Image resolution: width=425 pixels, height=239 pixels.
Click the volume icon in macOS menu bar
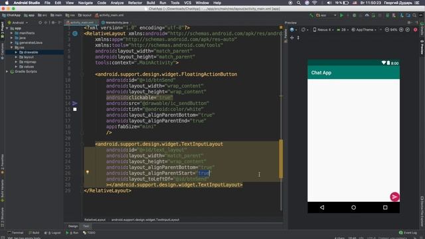[x=329, y=3]
